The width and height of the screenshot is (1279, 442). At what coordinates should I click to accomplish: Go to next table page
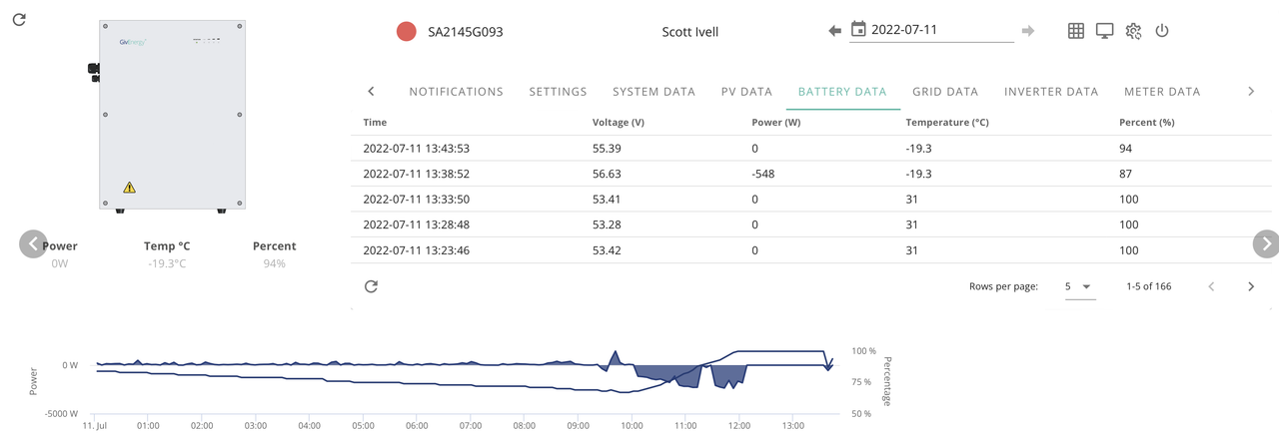tap(1251, 286)
